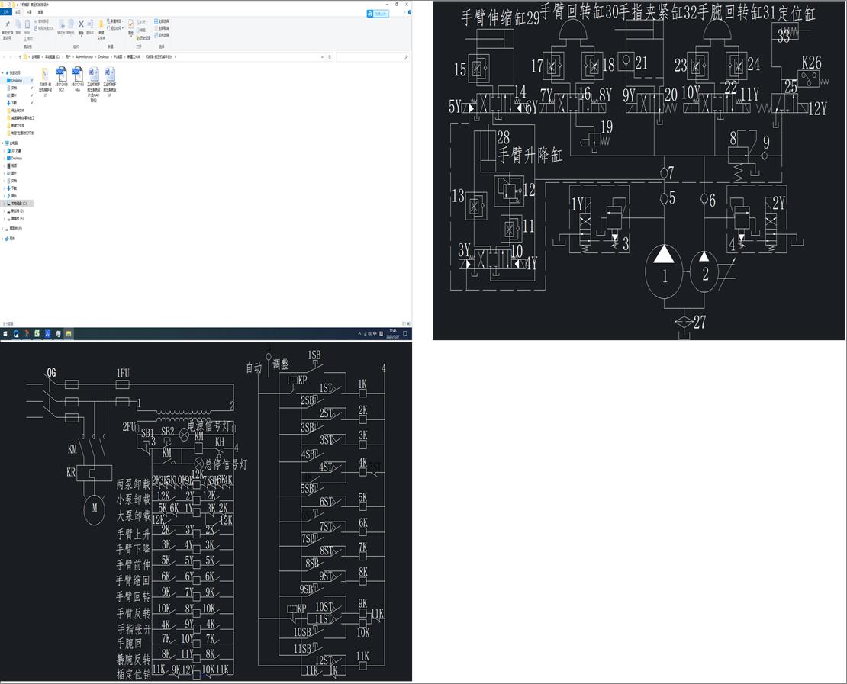Open the address bar history dropdown
This screenshot has height=684, width=847.
point(323,56)
